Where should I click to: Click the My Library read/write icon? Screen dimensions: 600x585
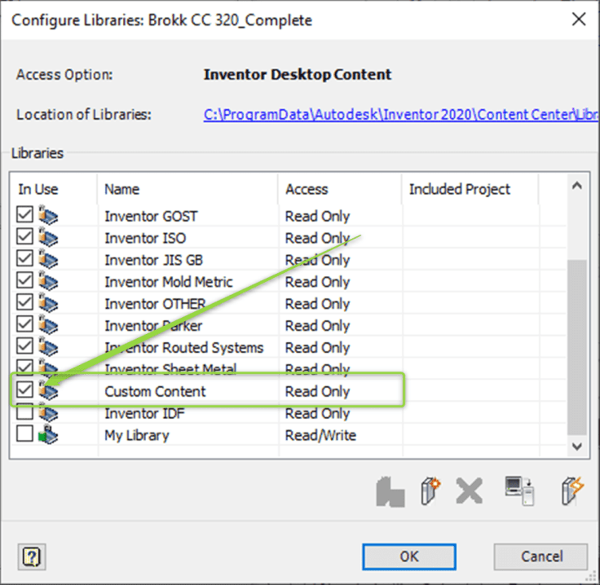click(48, 435)
